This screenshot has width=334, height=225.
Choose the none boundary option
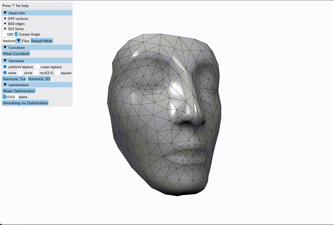[5, 73]
